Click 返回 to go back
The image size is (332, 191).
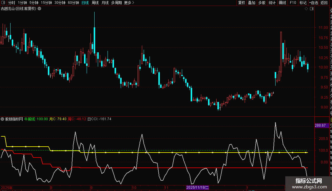[324, 3]
